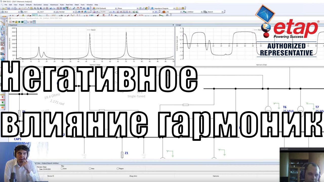Close the Z Magnitude plot panel

[173, 25]
